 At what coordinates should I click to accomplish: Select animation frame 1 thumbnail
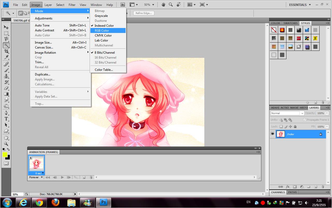point(36,163)
